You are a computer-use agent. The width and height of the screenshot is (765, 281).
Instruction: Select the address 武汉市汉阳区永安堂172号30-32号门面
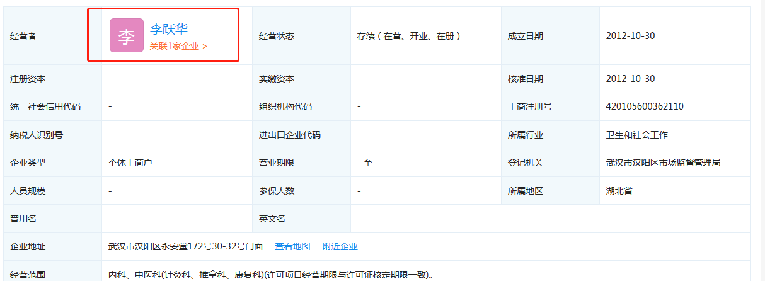click(x=185, y=246)
